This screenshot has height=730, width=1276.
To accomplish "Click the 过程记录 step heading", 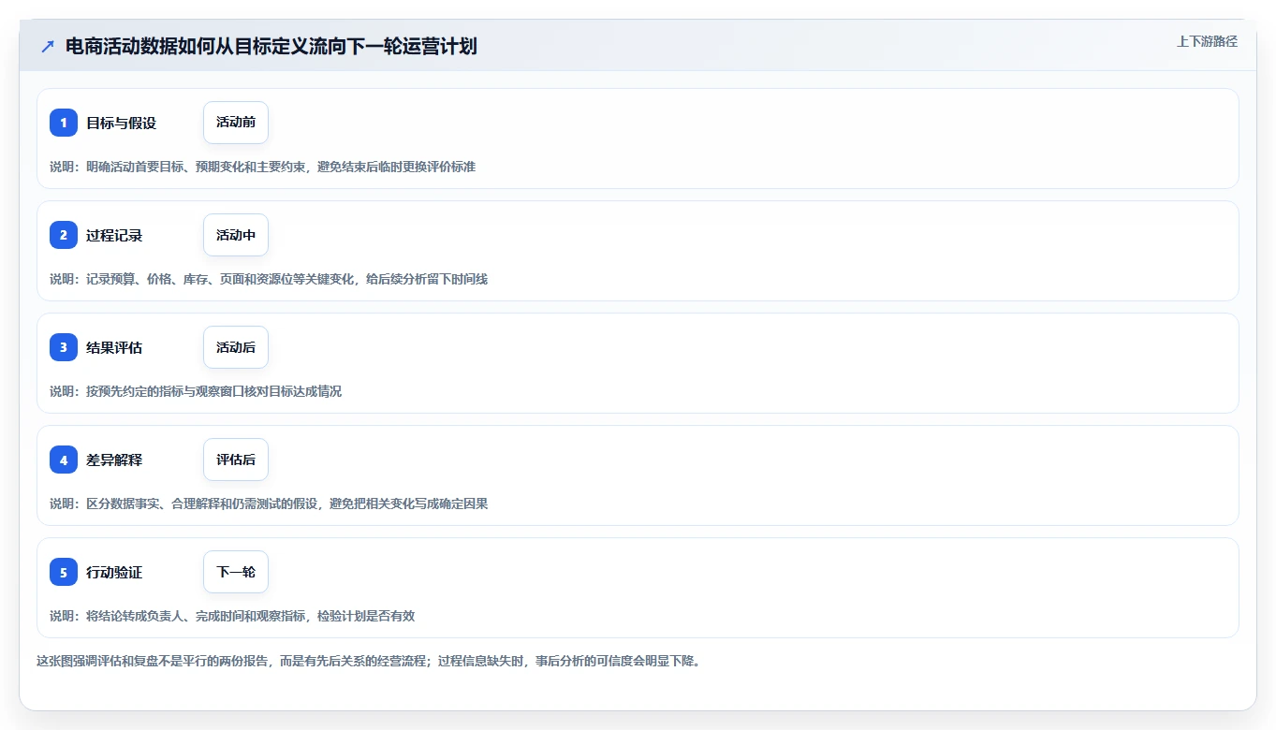I will click(114, 235).
